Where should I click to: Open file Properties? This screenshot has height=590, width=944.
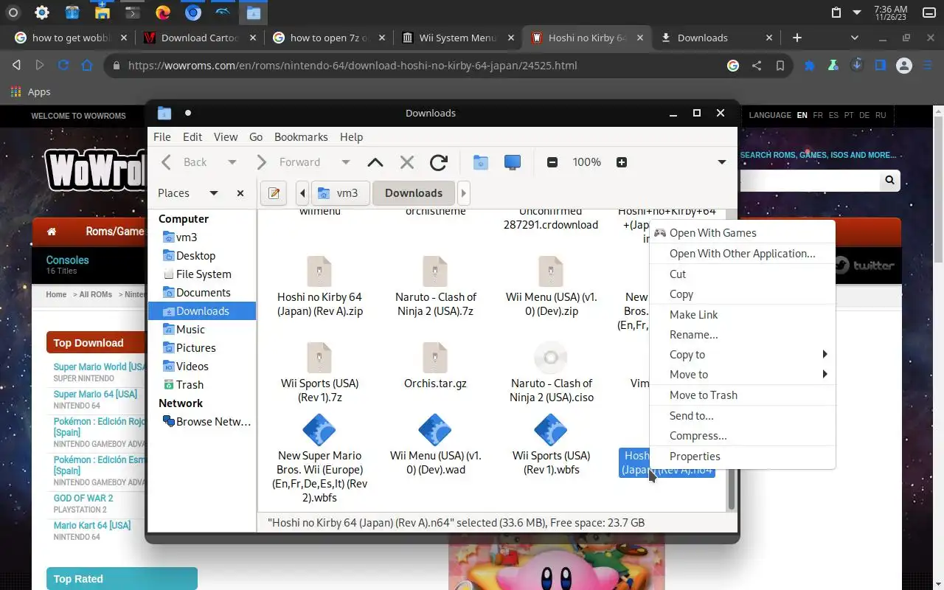click(742, 457)
